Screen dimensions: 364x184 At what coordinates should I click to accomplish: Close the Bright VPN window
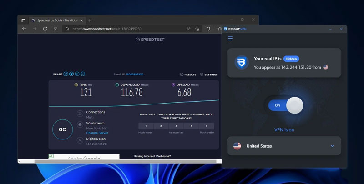pos(341,29)
